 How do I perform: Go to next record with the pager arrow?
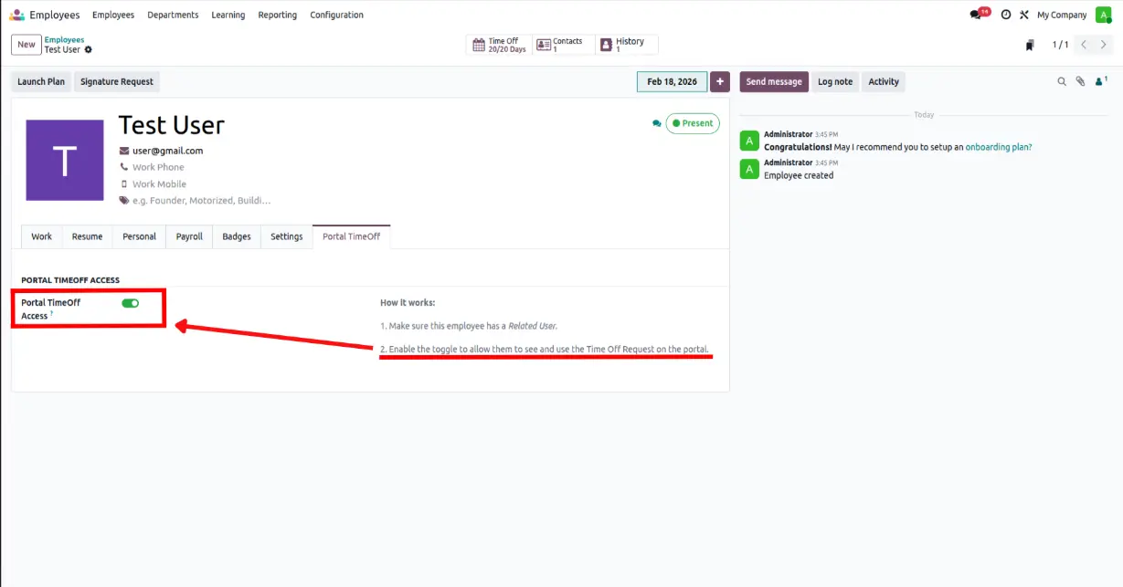click(x=1104, y=45)
